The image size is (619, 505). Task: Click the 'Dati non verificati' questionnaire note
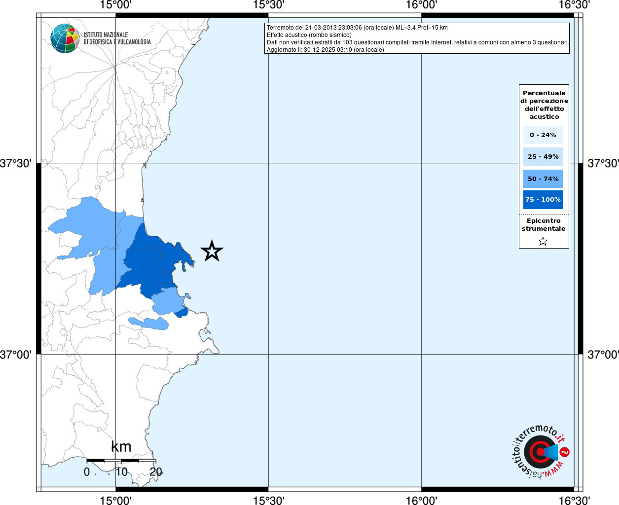[x=418, y=42]
